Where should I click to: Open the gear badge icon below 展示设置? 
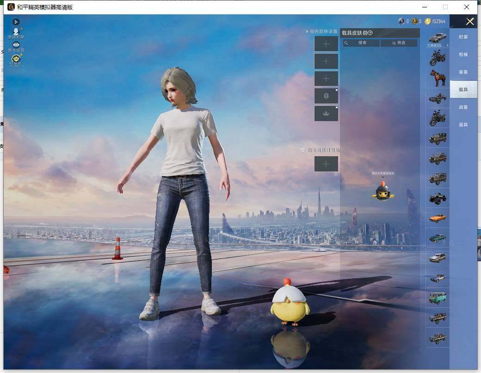pyautogui.click(x=16, y=60)
